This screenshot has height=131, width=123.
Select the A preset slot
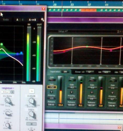coord(17,20)
